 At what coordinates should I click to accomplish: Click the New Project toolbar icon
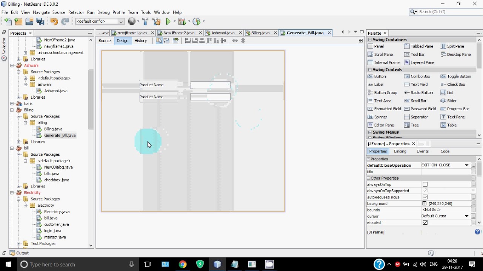[18, 22]
